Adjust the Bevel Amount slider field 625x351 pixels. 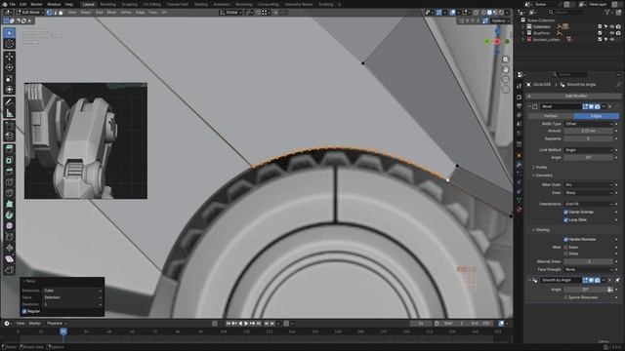[588, 131]
